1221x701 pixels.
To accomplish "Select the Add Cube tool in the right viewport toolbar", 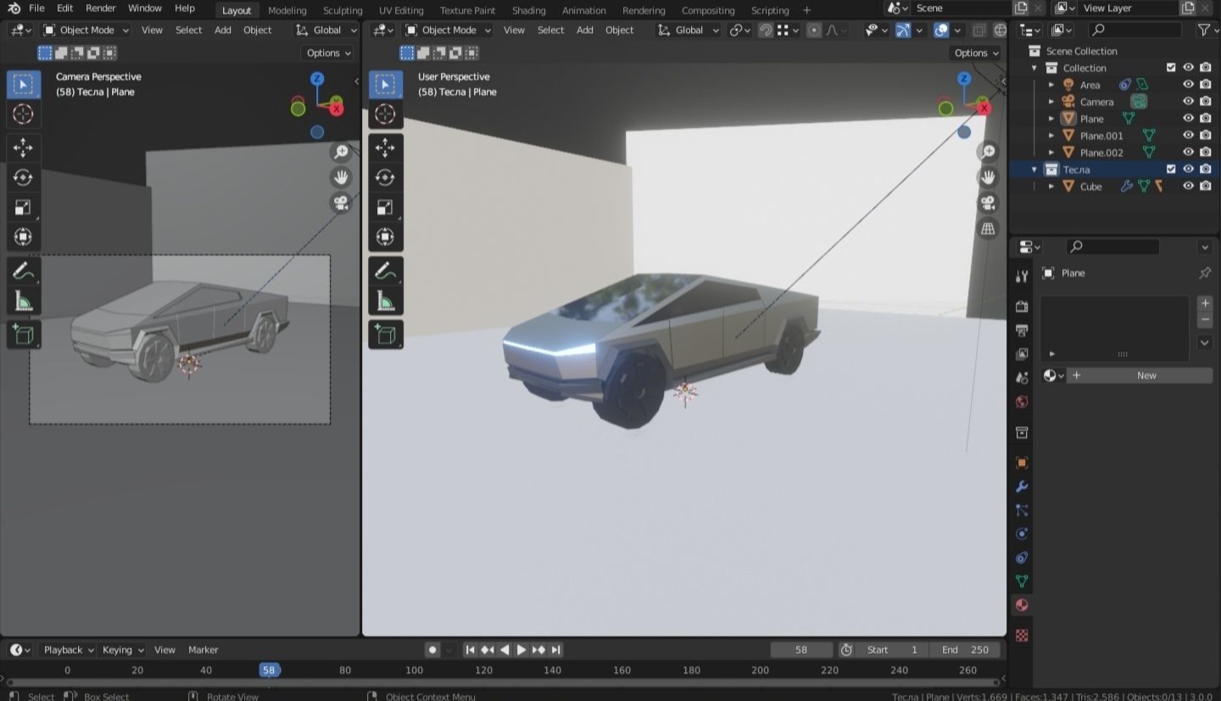I will pos(385,335).
